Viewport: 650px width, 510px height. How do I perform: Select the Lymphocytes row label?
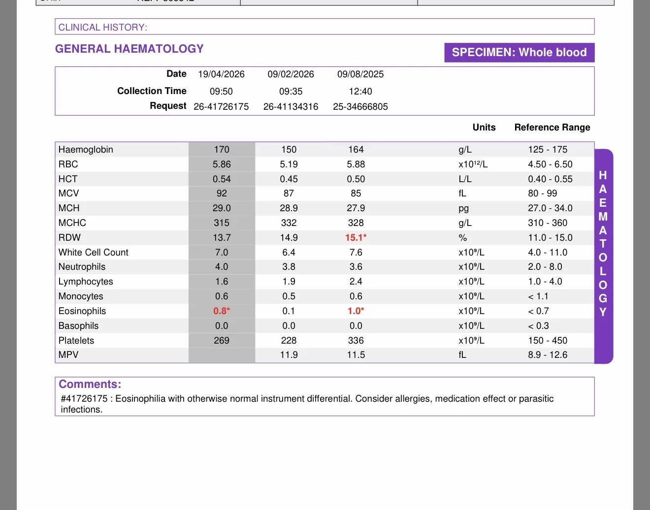tap(86, 282)
